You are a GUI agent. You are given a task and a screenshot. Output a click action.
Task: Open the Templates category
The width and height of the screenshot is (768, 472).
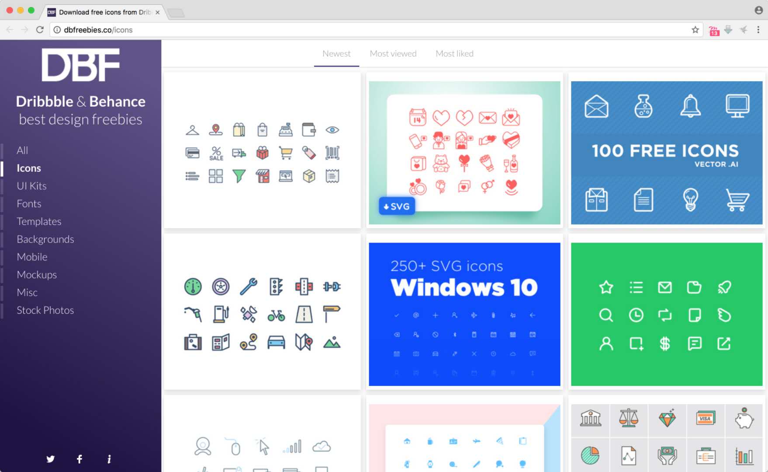pos(39,222)
